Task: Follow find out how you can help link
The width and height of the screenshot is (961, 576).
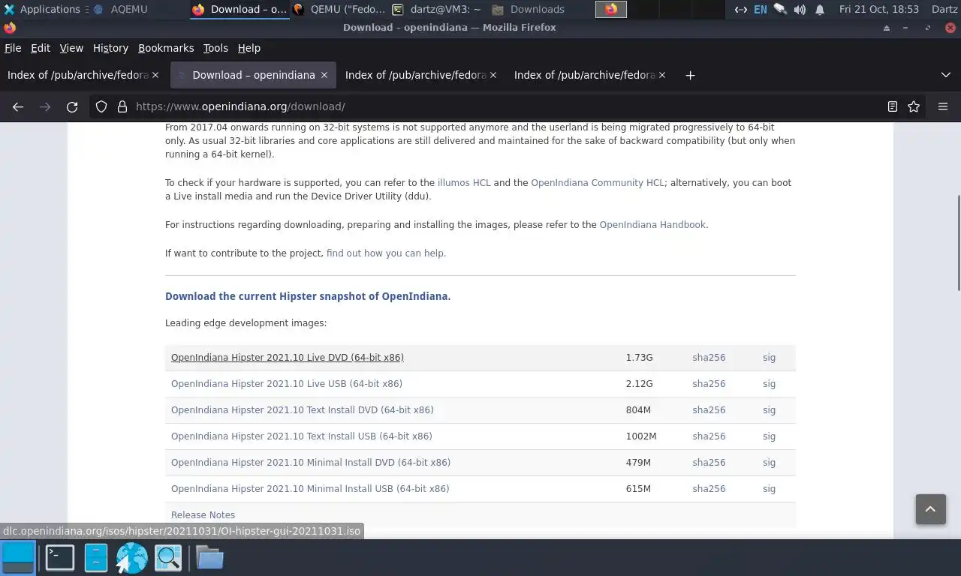Action: coord(386,253)
